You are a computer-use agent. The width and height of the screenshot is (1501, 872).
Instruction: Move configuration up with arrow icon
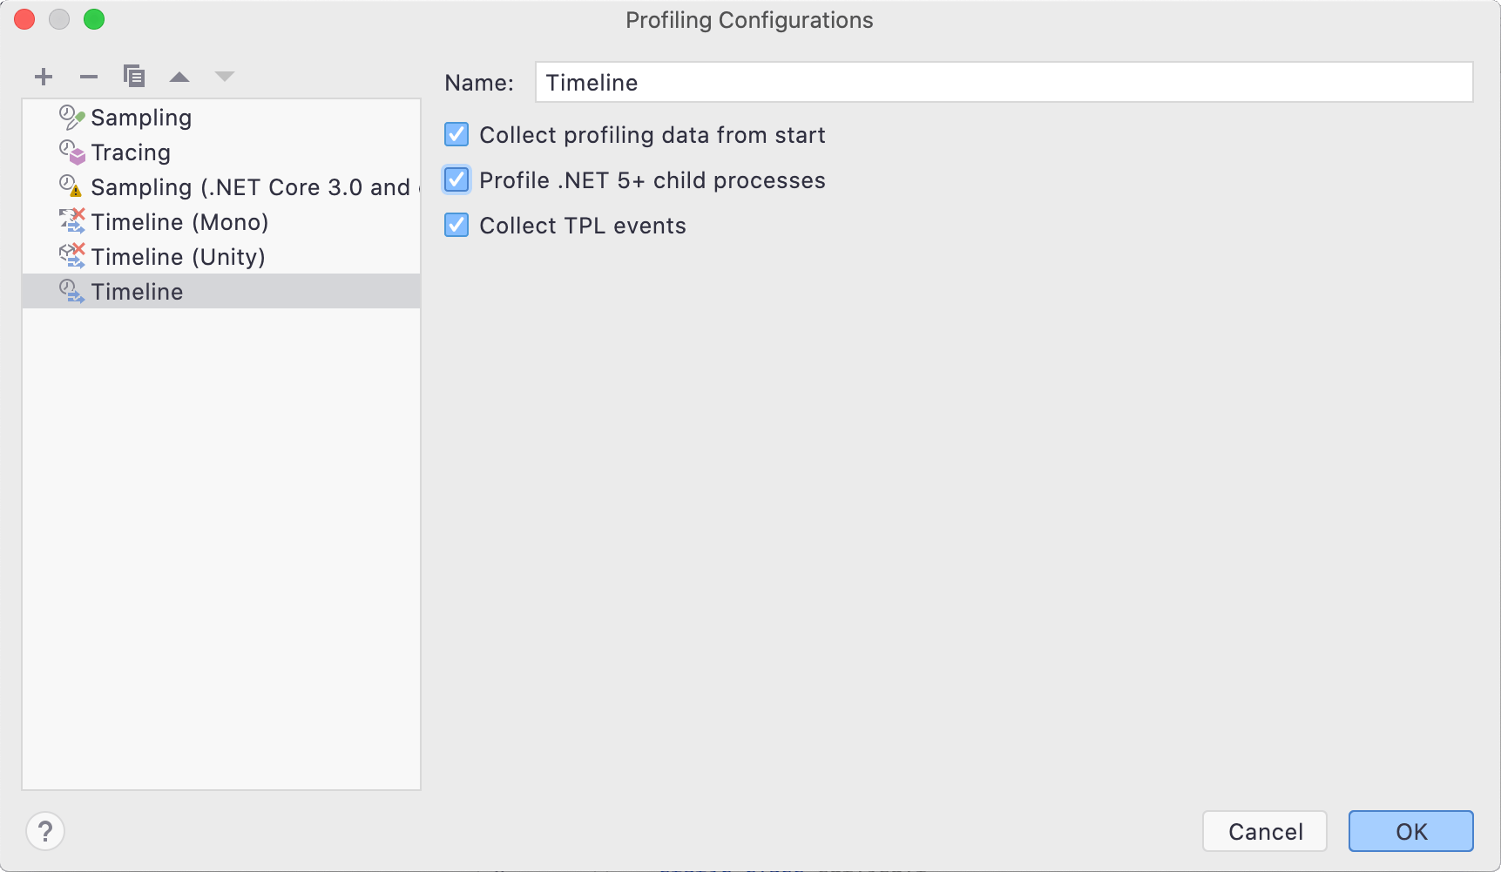(x=179, y=77)
